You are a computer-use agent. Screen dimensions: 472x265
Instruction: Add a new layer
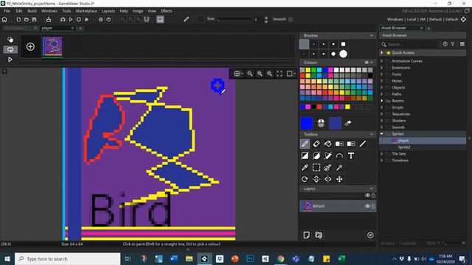coord(307,235)
